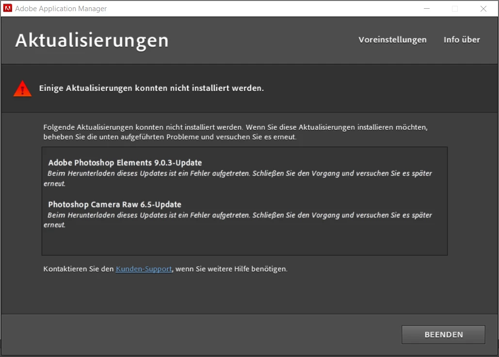Click error description under Camera Raw update
Viewport: 499px width, 357px height.
point(238,220)
